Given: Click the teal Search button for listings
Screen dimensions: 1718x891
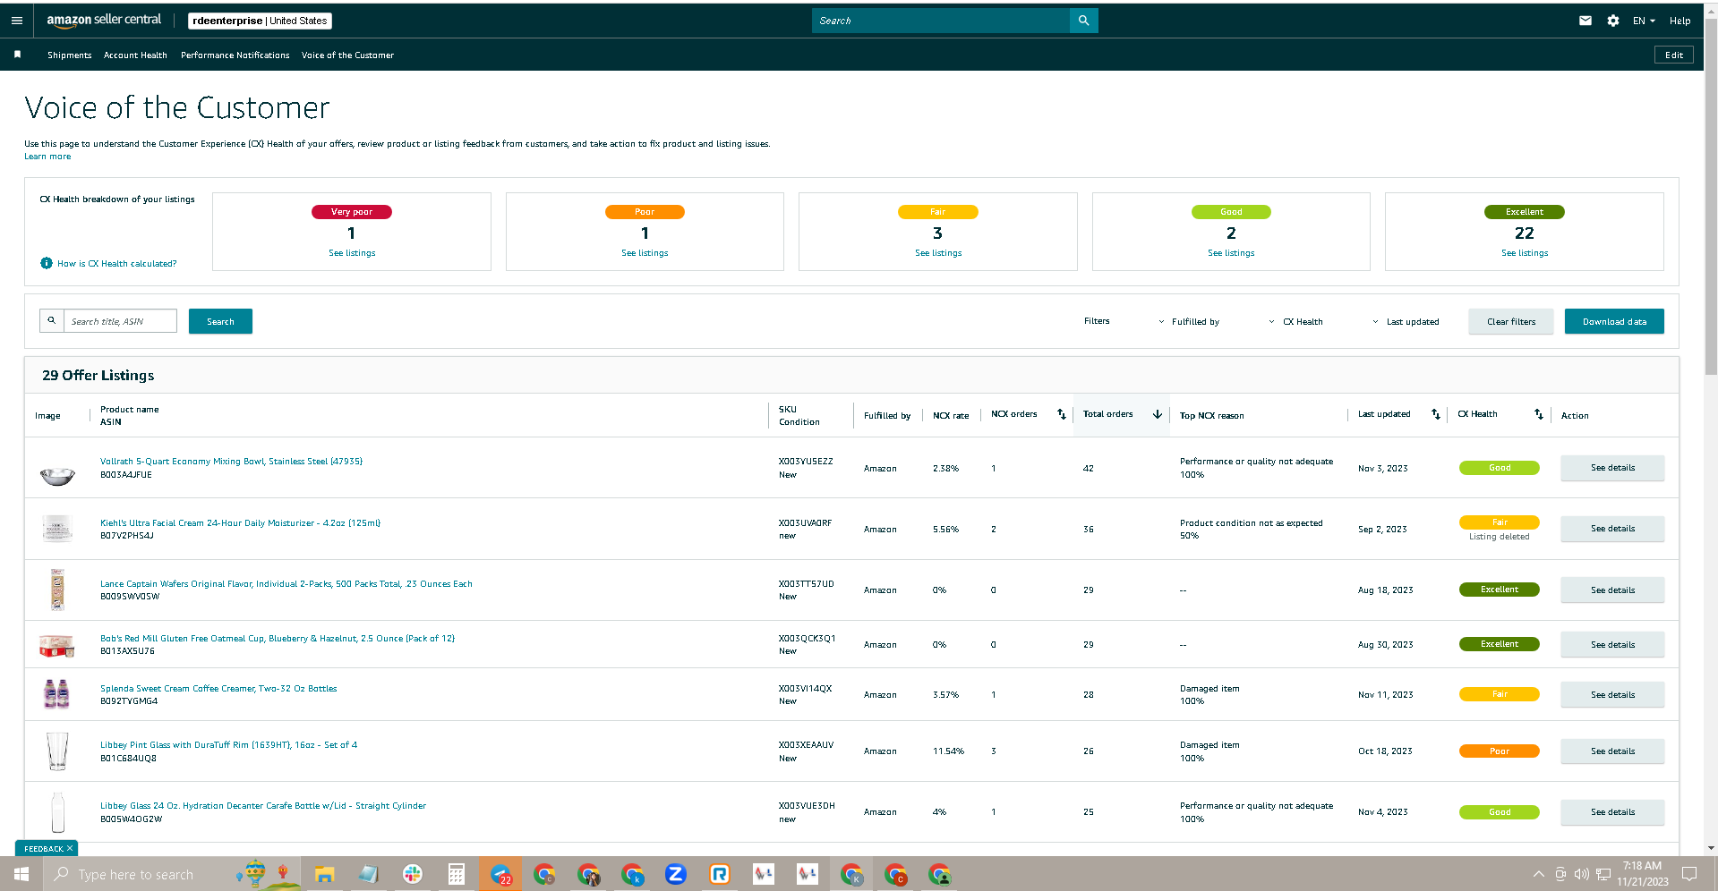Looking at the screenshot, I should (220, 321).
